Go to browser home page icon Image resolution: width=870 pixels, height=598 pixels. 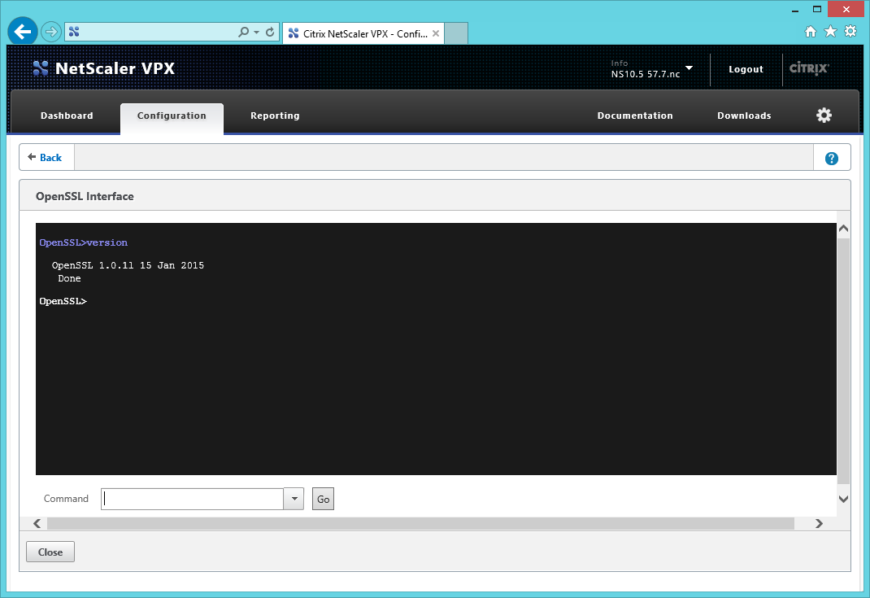[x=811, y=31]
